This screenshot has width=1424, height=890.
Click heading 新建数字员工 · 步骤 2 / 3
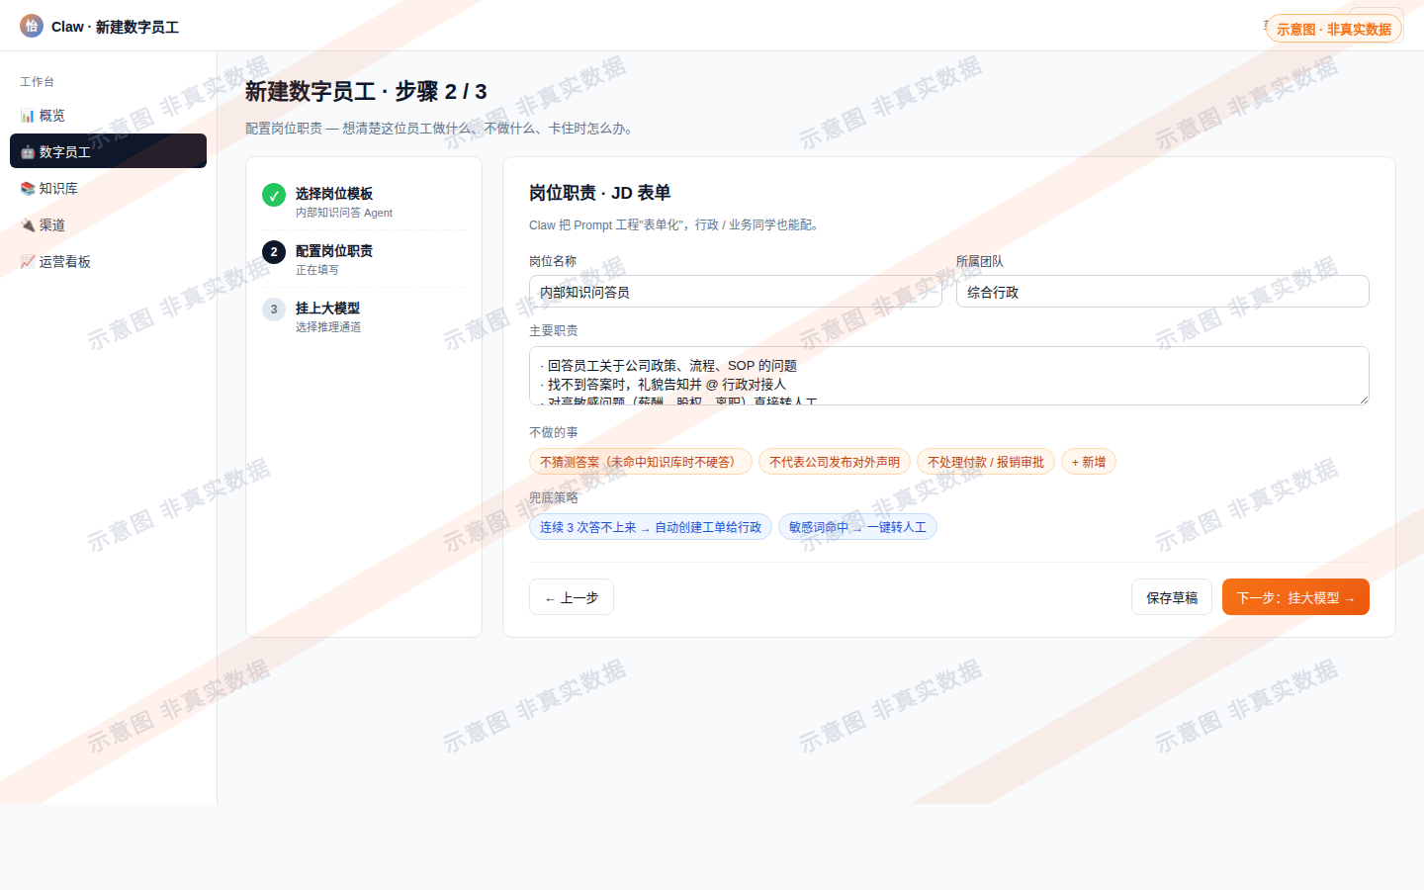(x=366, y=91)
